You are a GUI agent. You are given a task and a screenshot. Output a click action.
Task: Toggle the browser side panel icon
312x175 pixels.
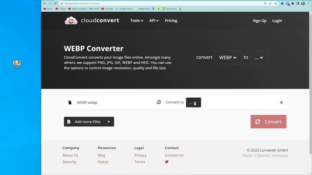pyautogui.click(x=298, y=3)
